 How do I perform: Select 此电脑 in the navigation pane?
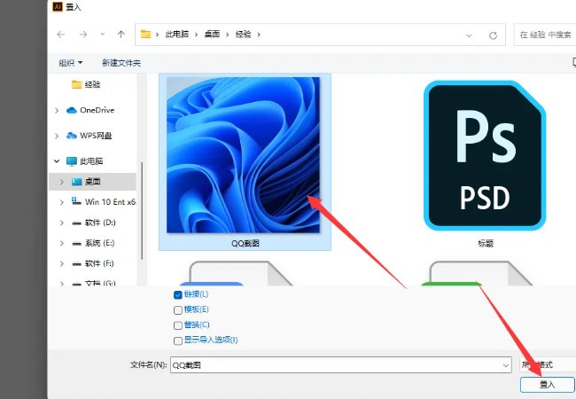click(85, 160)
